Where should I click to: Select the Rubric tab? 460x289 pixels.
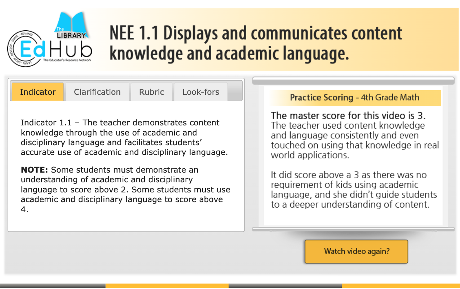pos(152,92)
